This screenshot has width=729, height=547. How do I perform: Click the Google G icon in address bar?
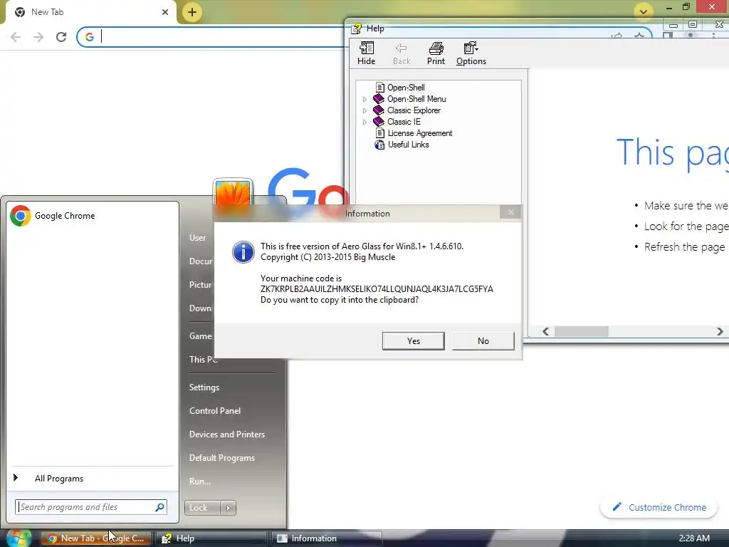coord(89,37)
